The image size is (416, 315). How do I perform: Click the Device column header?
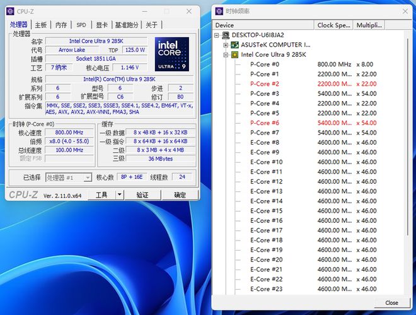[x=263, y=25]
